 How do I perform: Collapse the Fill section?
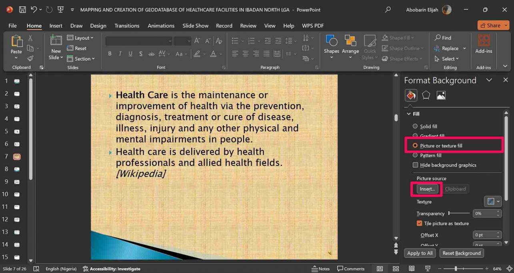pos(409,114)
